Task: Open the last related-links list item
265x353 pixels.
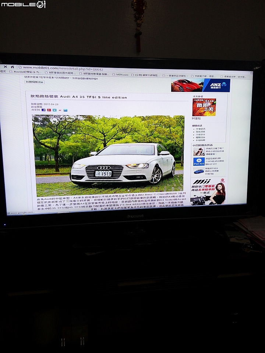Action: (200, 140)
